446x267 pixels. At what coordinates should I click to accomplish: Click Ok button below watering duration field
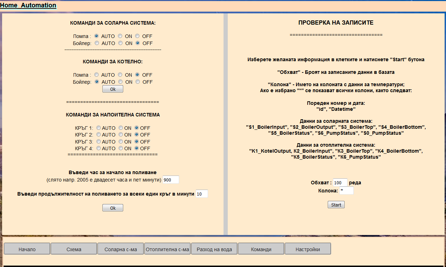coord(113,208)
